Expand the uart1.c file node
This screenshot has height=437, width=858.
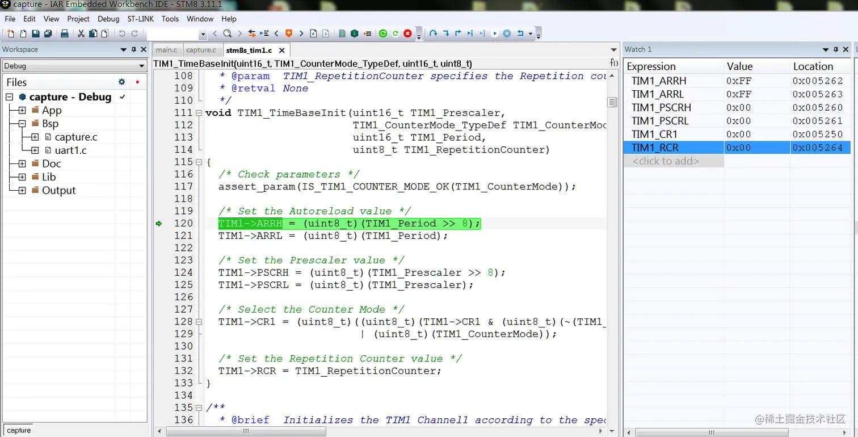[x=35, y=150]
